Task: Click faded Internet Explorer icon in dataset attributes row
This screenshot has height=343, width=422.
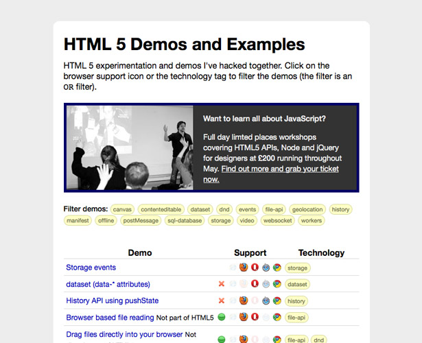Action: click(x=233, y=284)
